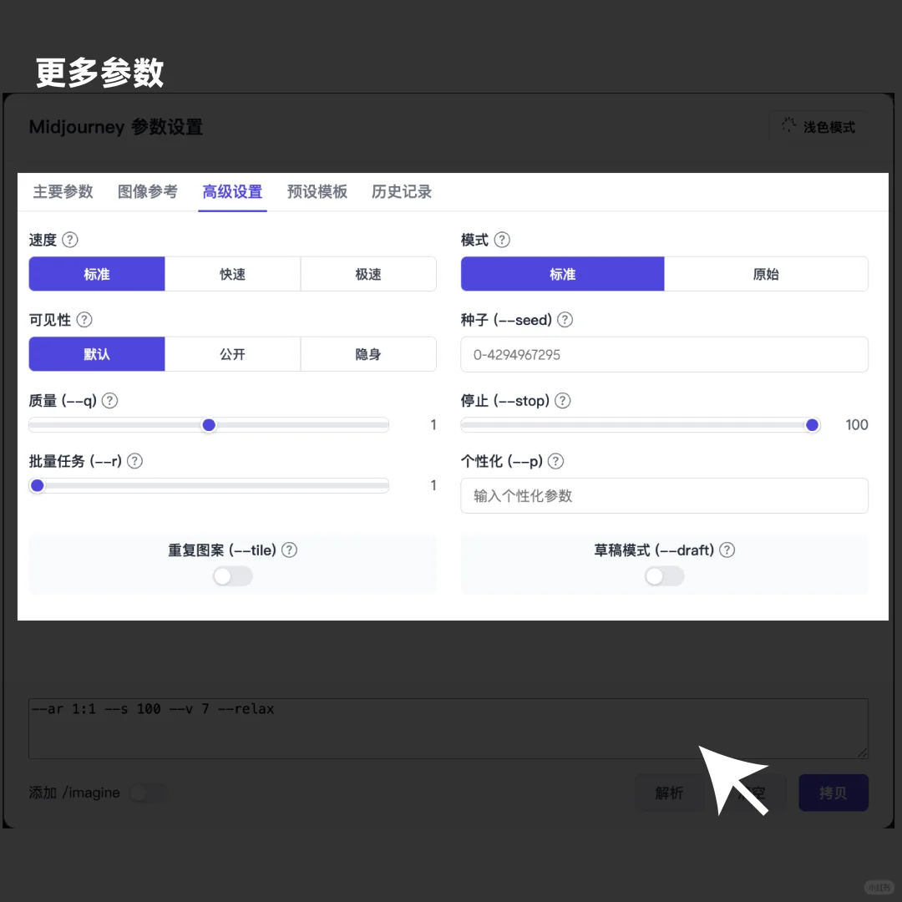The image size is (902, 902).
Task: Turn on the 草稿模式 (--draft) switch
Action: 664,575
